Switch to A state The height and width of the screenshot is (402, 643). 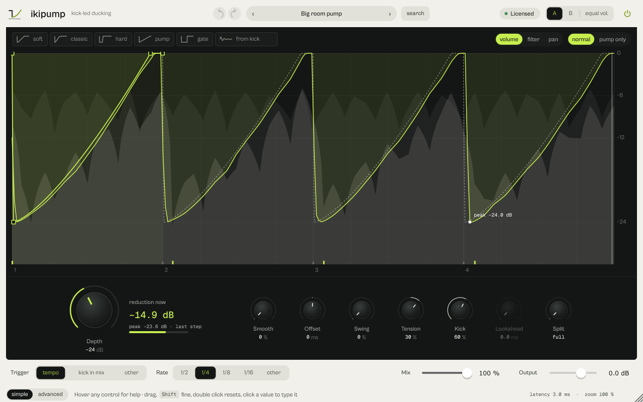(555, 14)
